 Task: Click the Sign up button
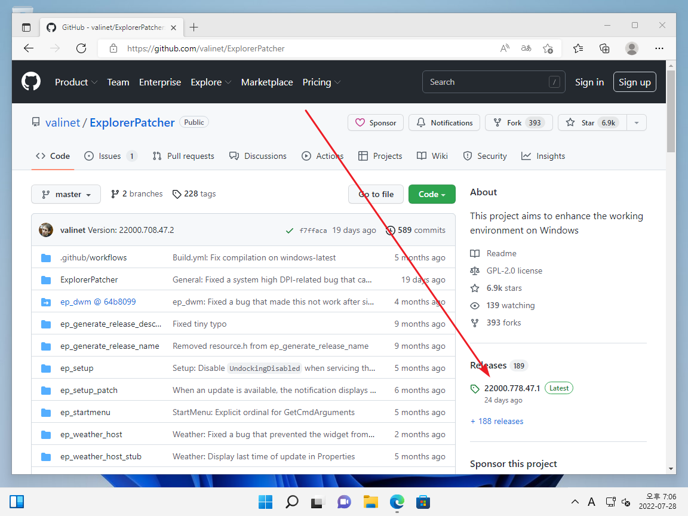[634, 82]
